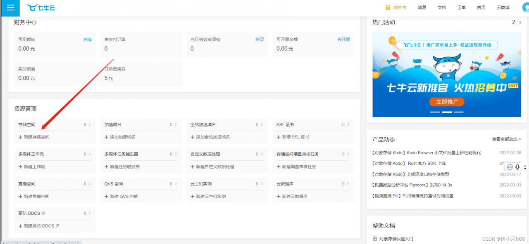Open the Kodo Browser 小文件批量上传 news item
The height and width of the screenshot is (244, 529).
[427, 152]
